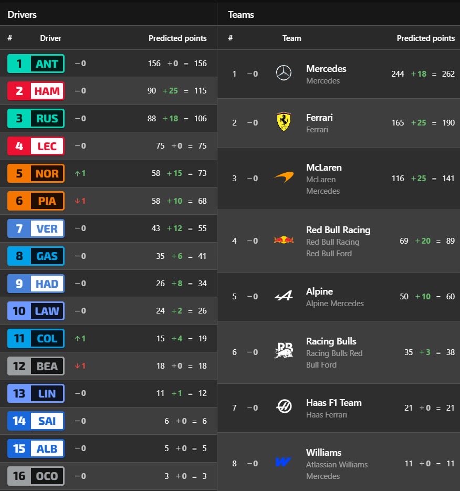
Task: Select the RUS driver badge
Action: coord(36,118)
